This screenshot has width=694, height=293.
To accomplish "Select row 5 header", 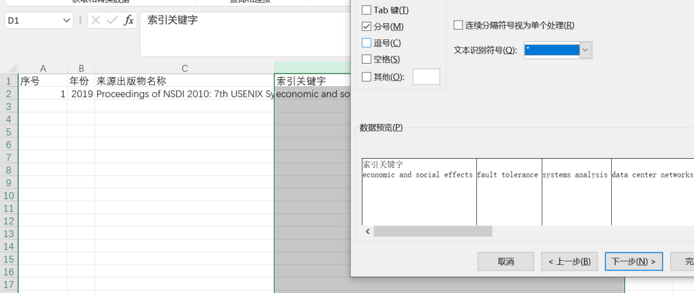I will pyautogui.click(x=9, y=132).
